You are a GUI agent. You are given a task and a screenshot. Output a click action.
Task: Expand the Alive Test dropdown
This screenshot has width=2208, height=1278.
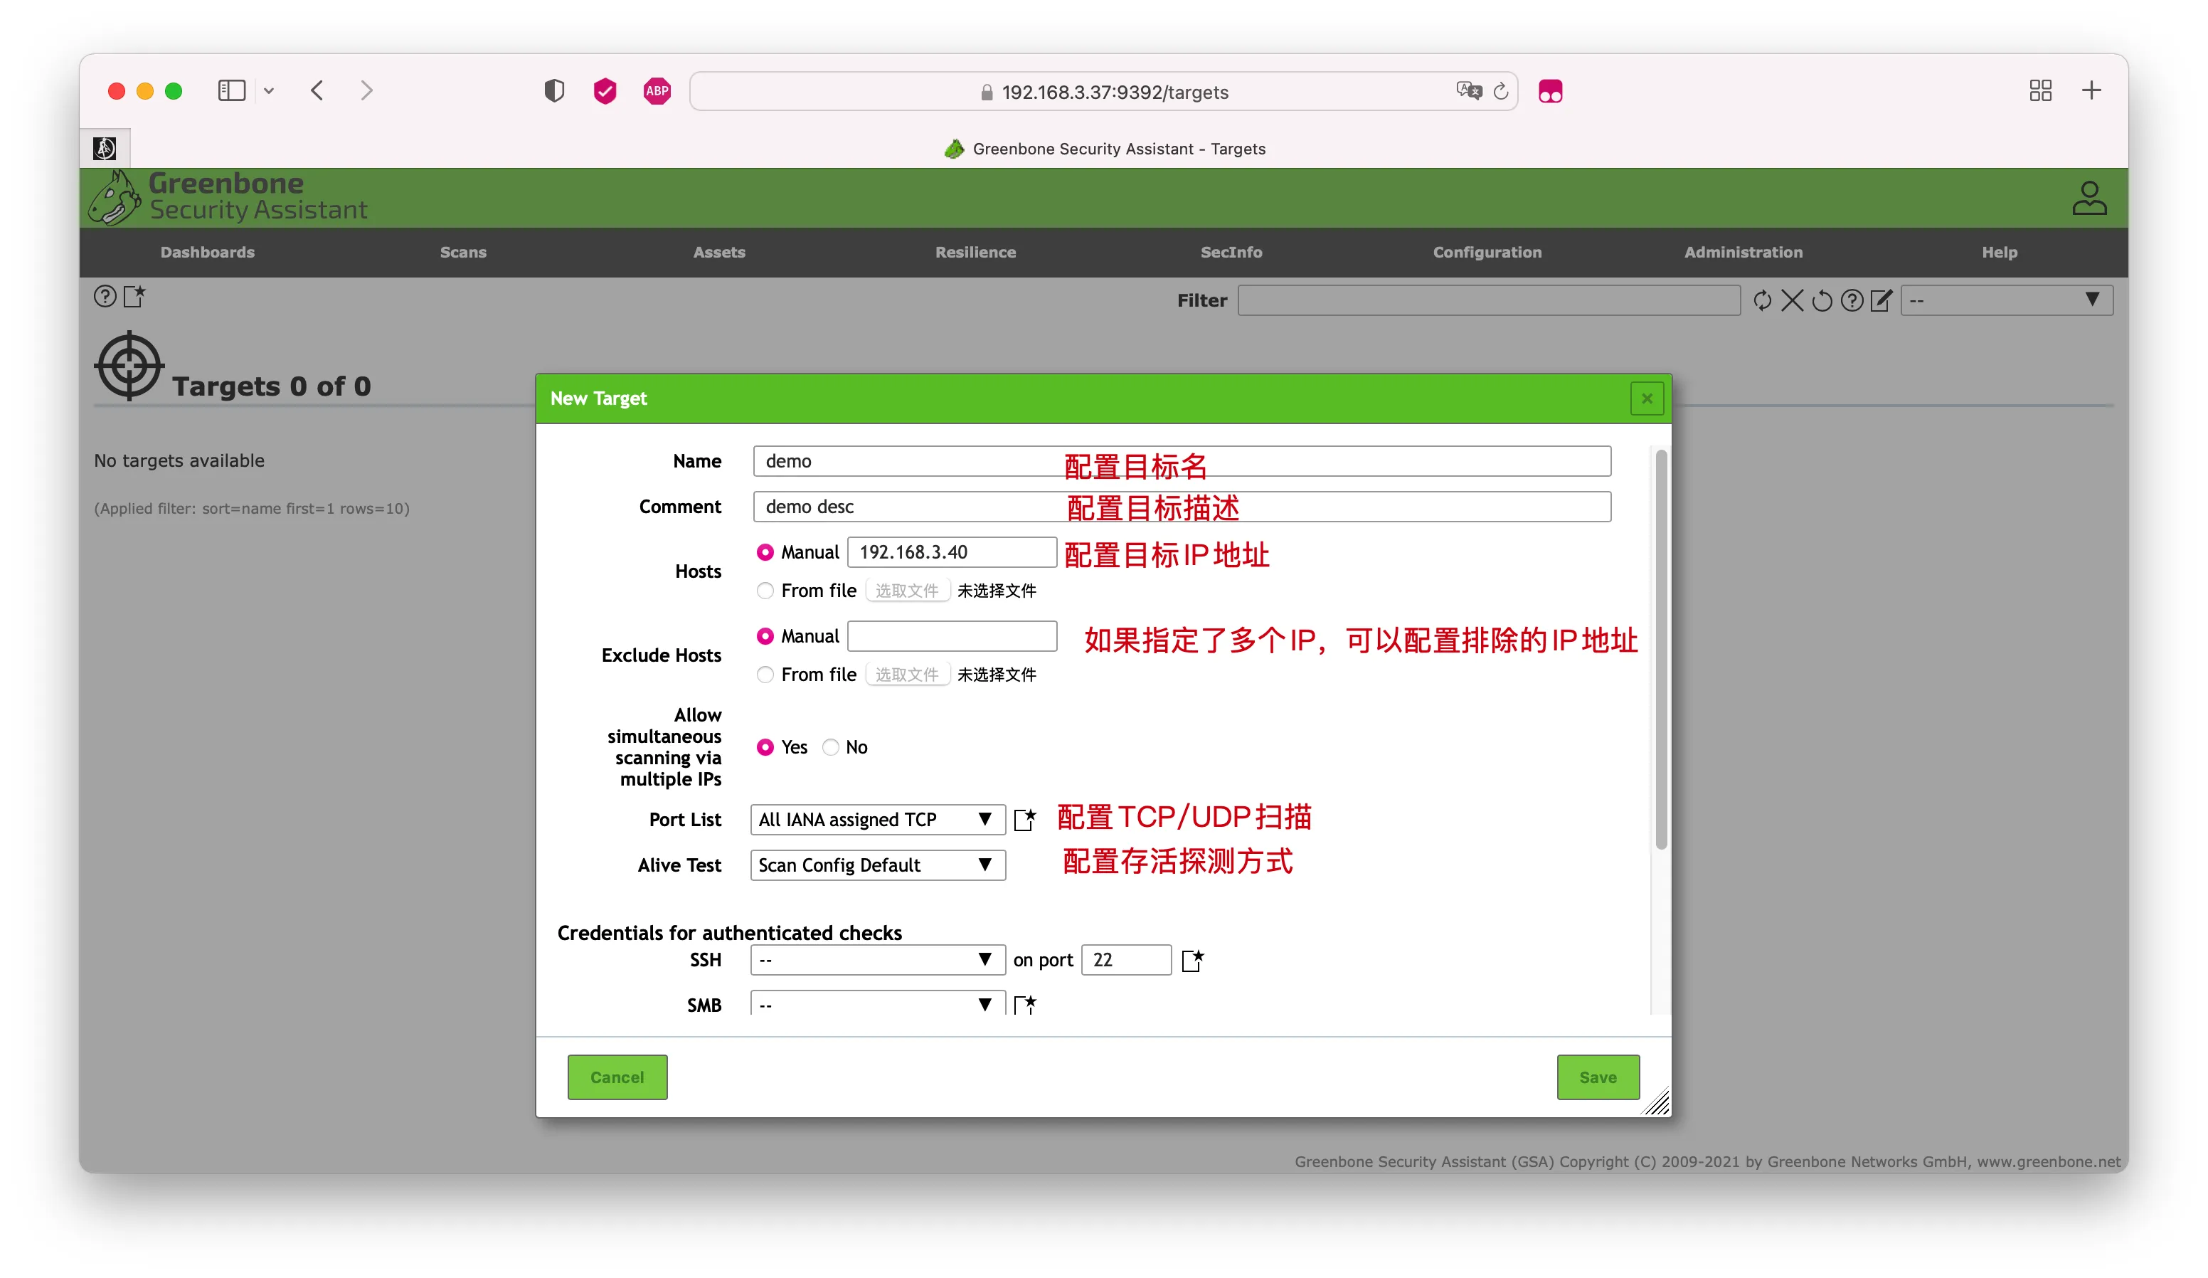point(877,865)
